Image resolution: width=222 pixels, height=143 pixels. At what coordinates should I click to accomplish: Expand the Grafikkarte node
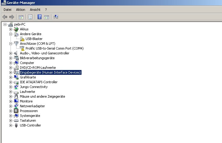[11, 78]
